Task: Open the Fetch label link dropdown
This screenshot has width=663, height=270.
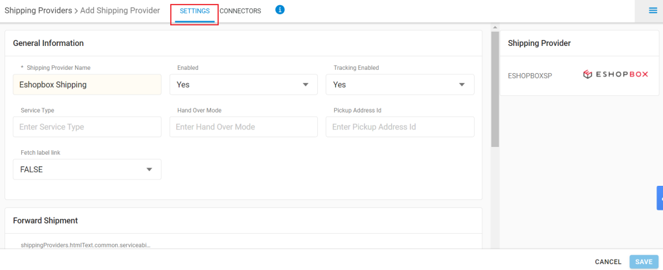Action: pos(87,170)
